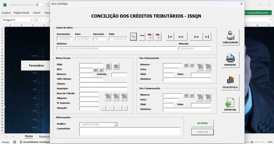Open the Compartilhamento dropdown arrow in Excel
Image resolution: width=274 pixels, height=144 pixels.
[270, 13]
